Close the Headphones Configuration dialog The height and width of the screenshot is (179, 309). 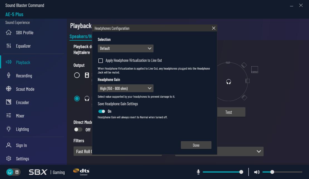pos(214,28)
